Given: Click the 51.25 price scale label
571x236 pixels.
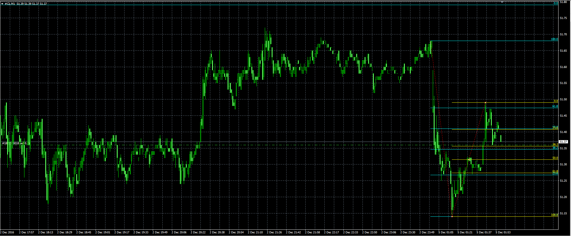Looking at the screenshot, I should click(x=563, y=181).
